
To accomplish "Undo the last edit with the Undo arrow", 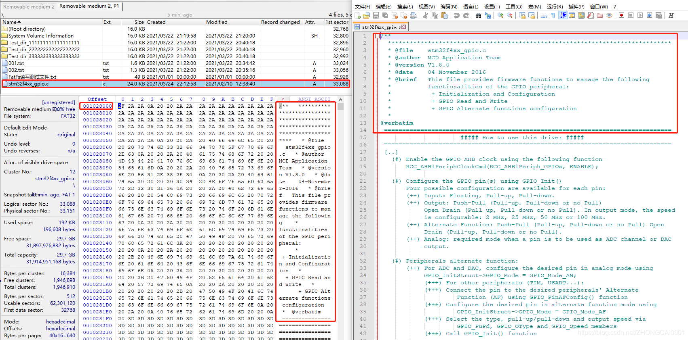I will pyautogui.click(x=457, y=15).
